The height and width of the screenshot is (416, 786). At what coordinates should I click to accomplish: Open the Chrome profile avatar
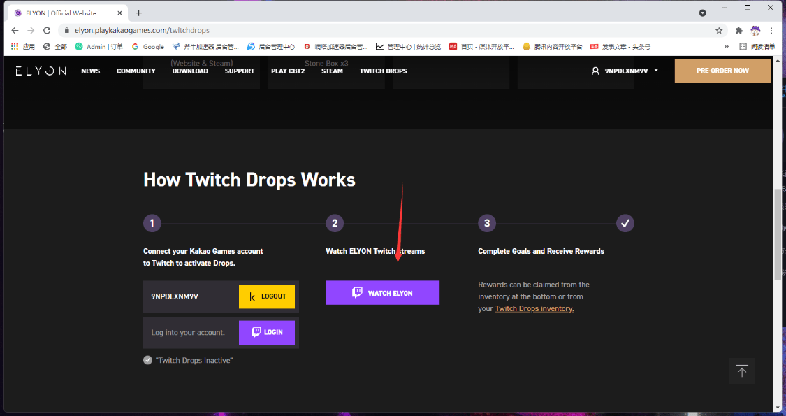tap(755, 31)
